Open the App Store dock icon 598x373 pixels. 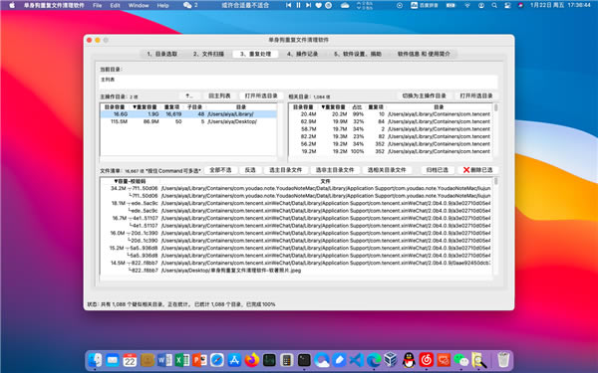coord(234,360)
